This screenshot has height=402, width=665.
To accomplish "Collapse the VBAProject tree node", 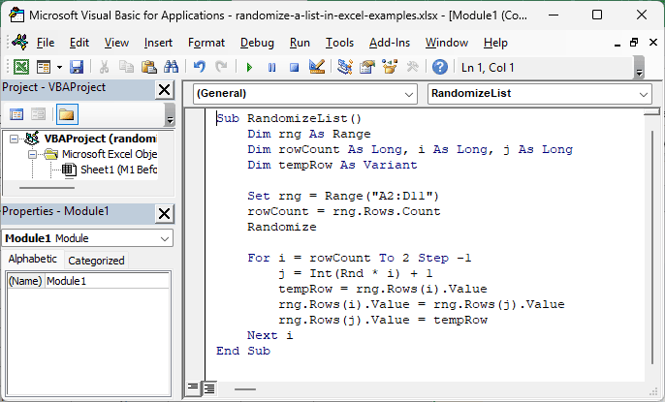I will click(14, 139).
